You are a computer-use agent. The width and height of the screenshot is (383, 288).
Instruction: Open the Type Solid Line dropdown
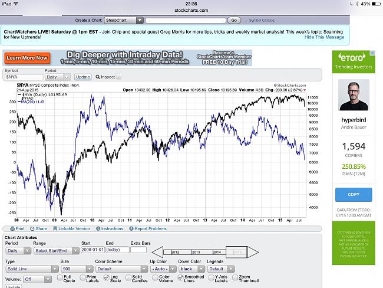click(32, 269)
